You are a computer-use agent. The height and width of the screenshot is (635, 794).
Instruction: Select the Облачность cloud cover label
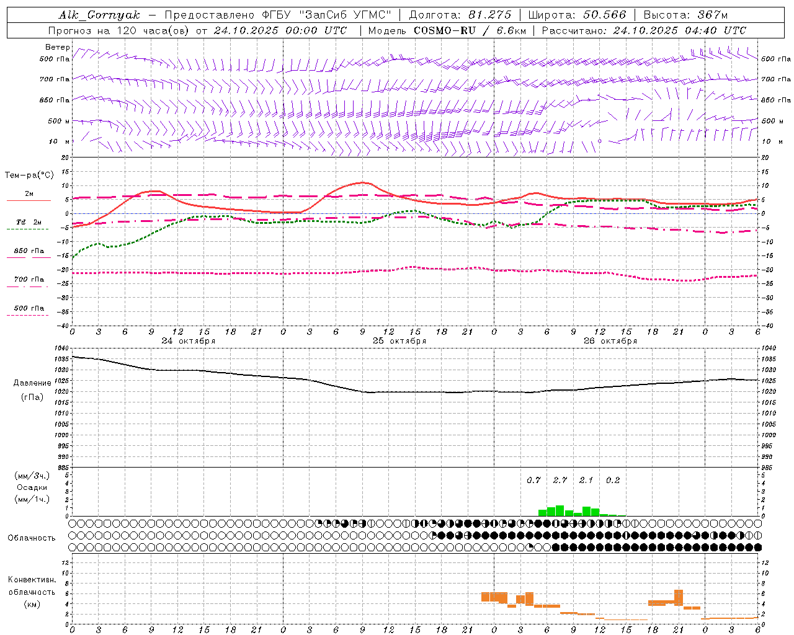pyautogui.click(x=32, y=538)
